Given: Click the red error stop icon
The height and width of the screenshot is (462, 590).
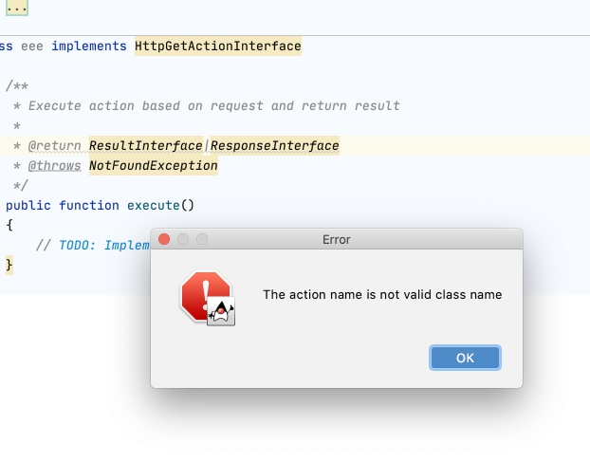Looking at the screenshot, I should (x=205, y=296).
